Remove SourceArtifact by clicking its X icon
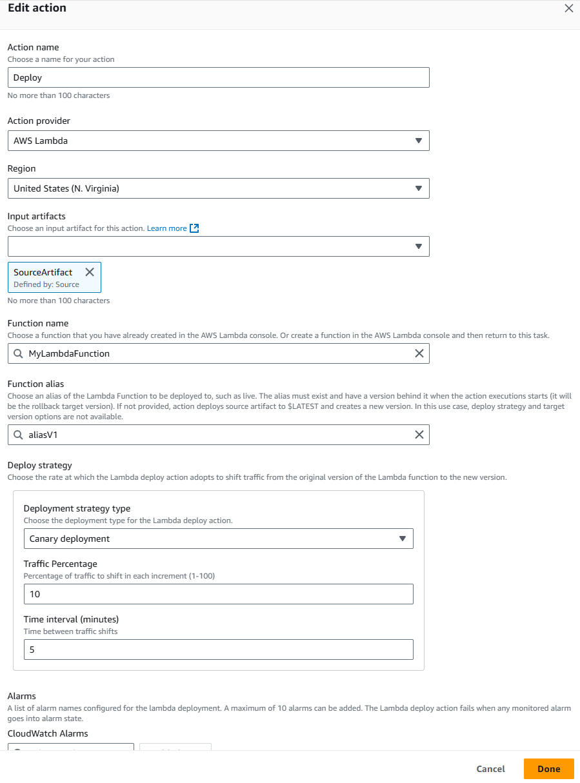The height and width of the screenshot is (783, 580). (90, 272)
